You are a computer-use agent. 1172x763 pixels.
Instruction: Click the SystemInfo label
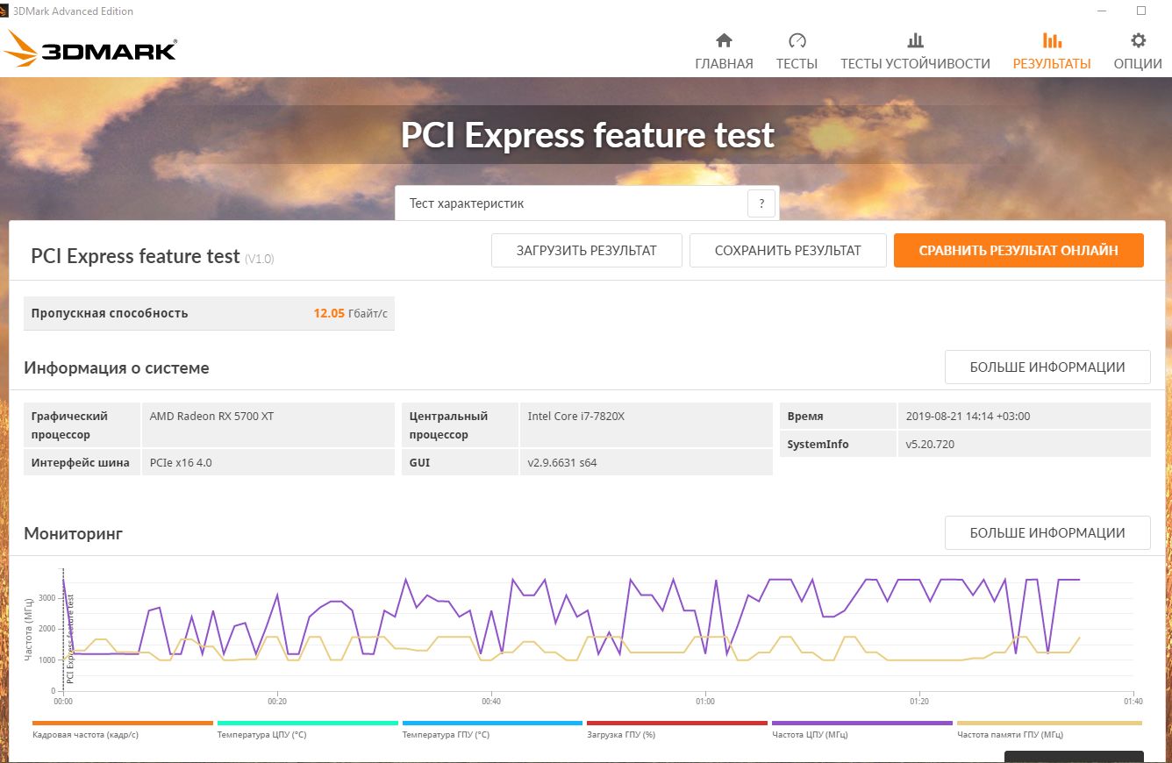click(818, 444)
